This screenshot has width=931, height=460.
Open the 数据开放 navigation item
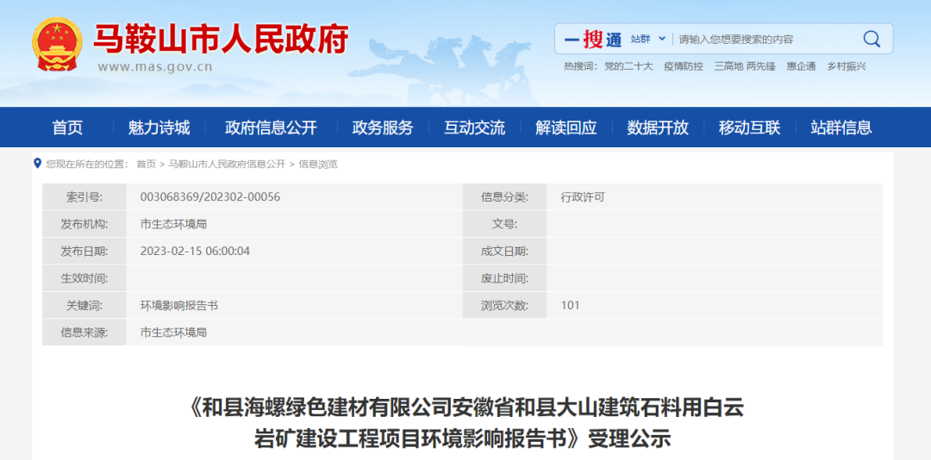click(x=658, y=127)
